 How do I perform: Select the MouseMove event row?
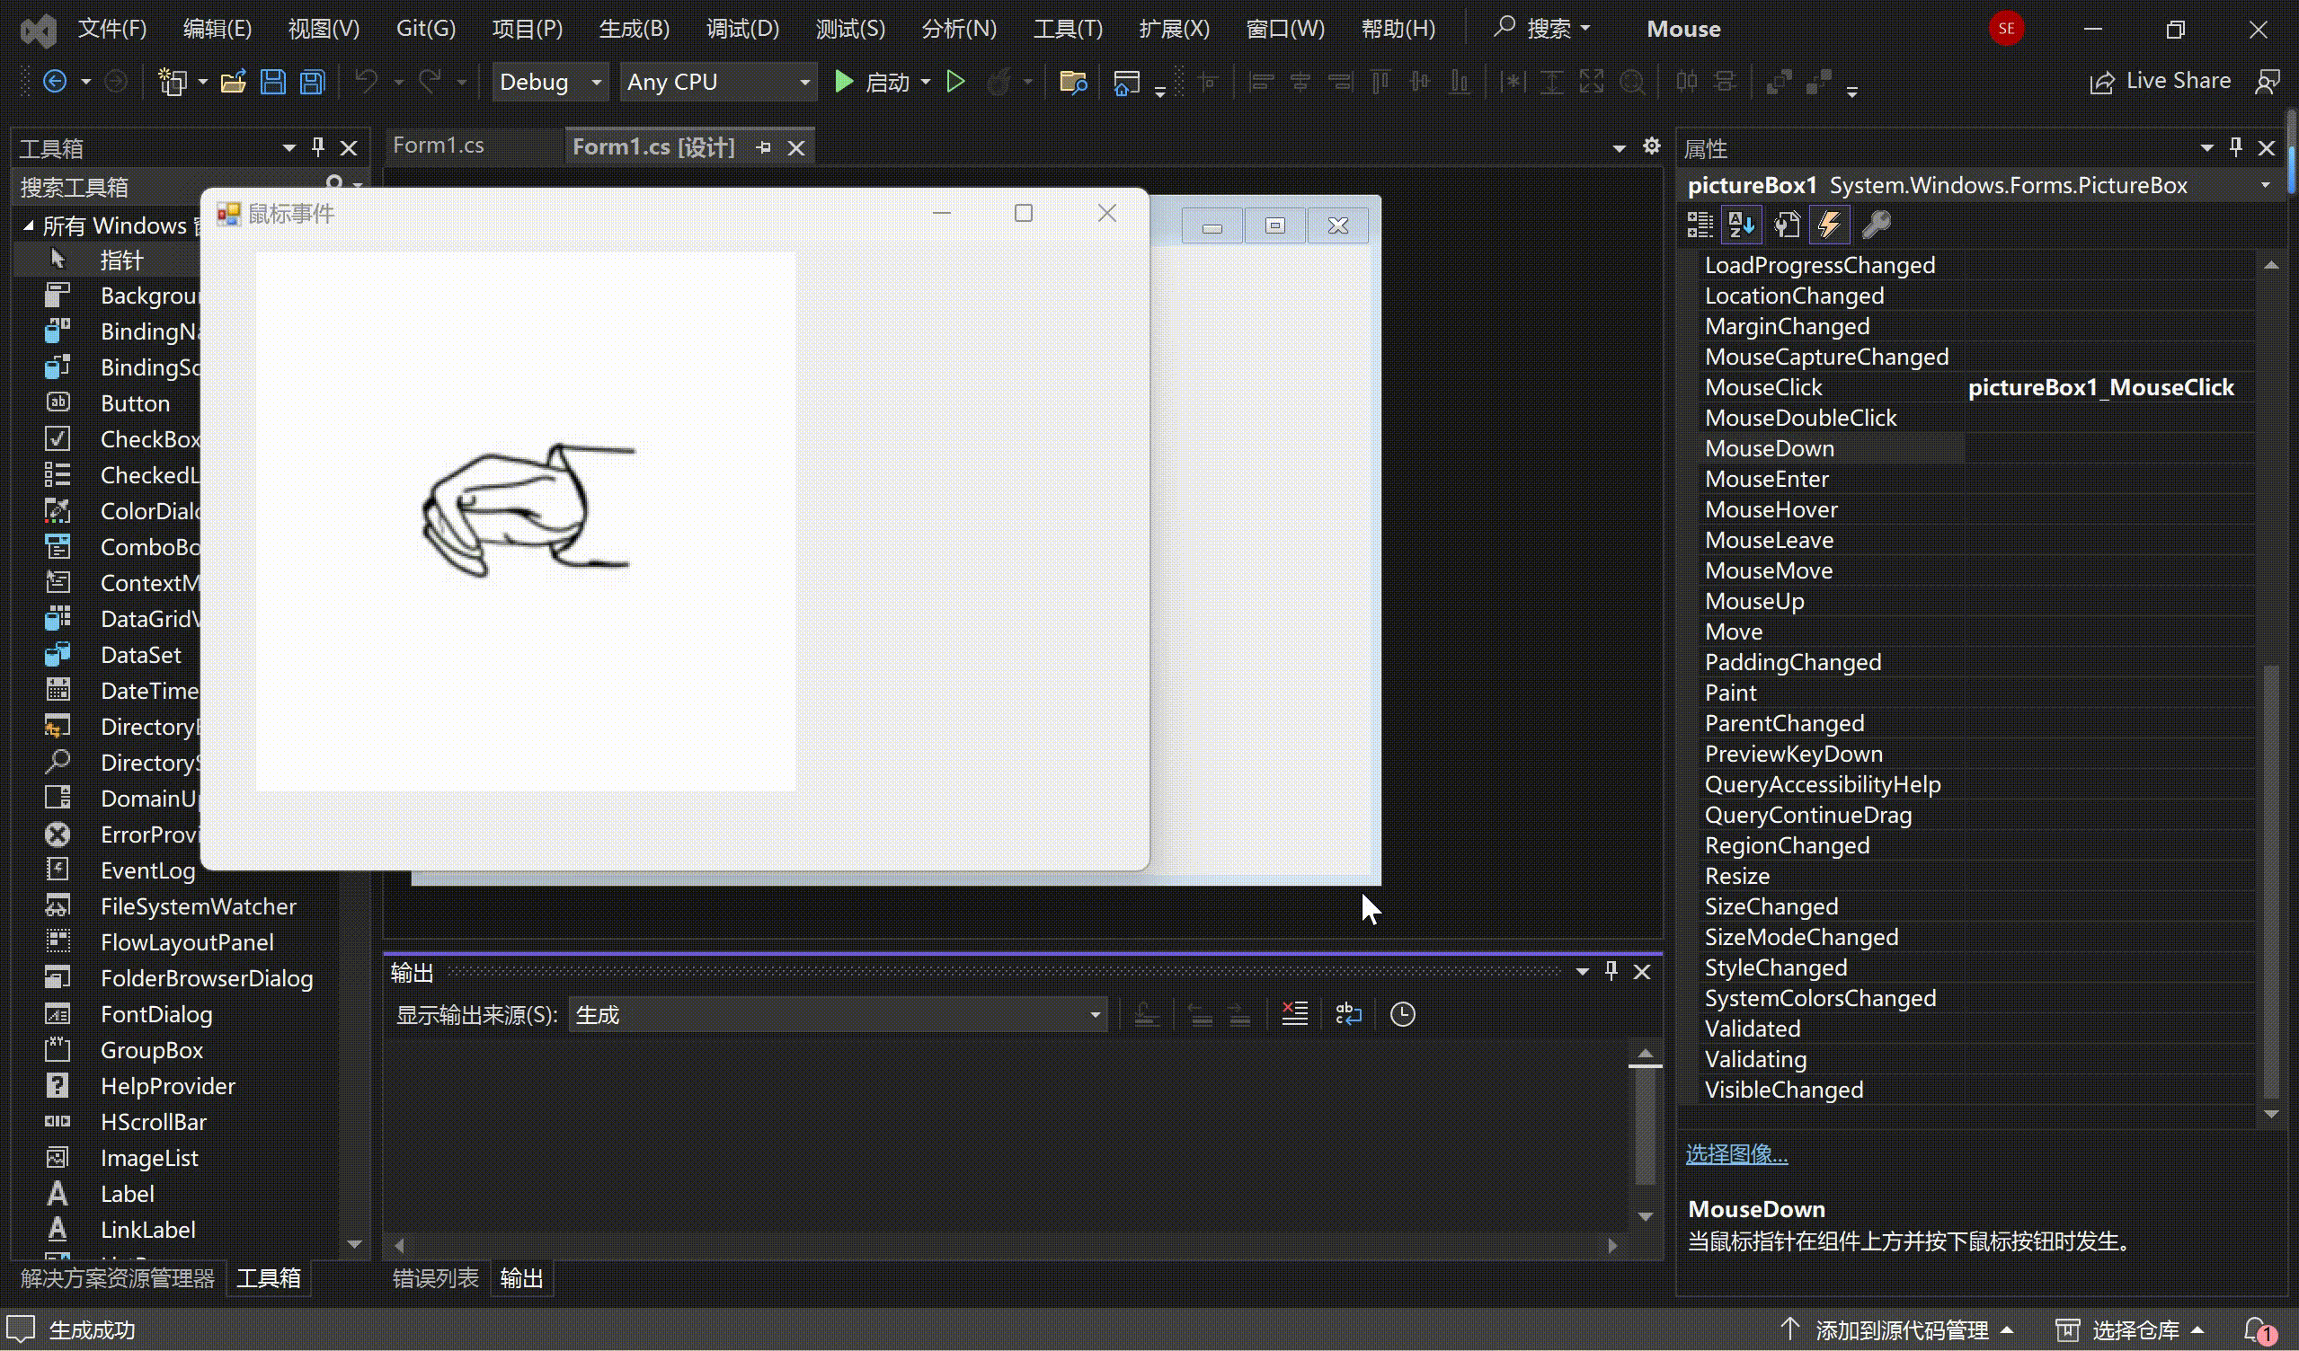pyautogui.click(x=1768, y=570)
